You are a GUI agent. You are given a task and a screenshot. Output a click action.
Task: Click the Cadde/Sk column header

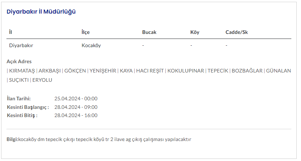click(237, 32)
